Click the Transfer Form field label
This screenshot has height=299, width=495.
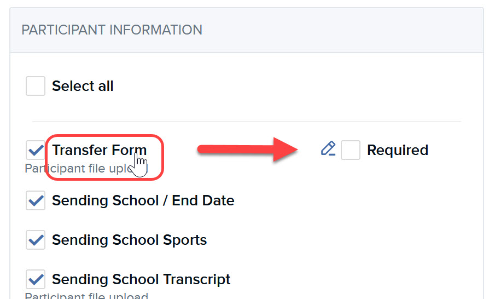100,150
